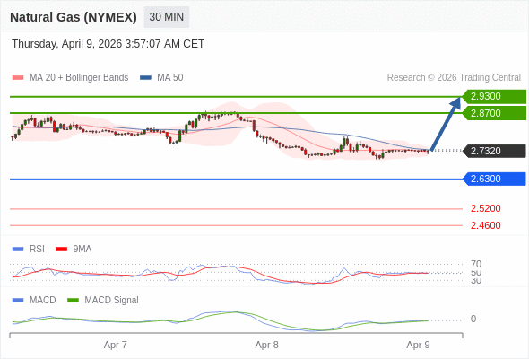Screen dimensions: 529x359
Task: Click the MA 50 legend label
Action: tap(170, 78)
